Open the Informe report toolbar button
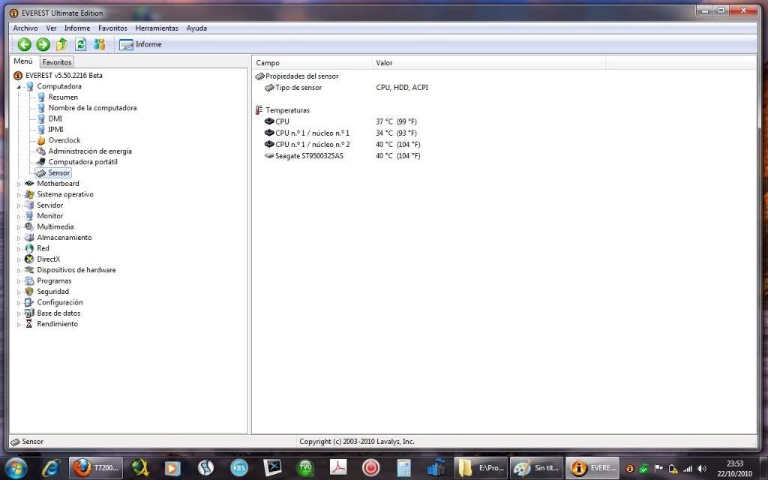768x480 pixels. coord(140,44)
